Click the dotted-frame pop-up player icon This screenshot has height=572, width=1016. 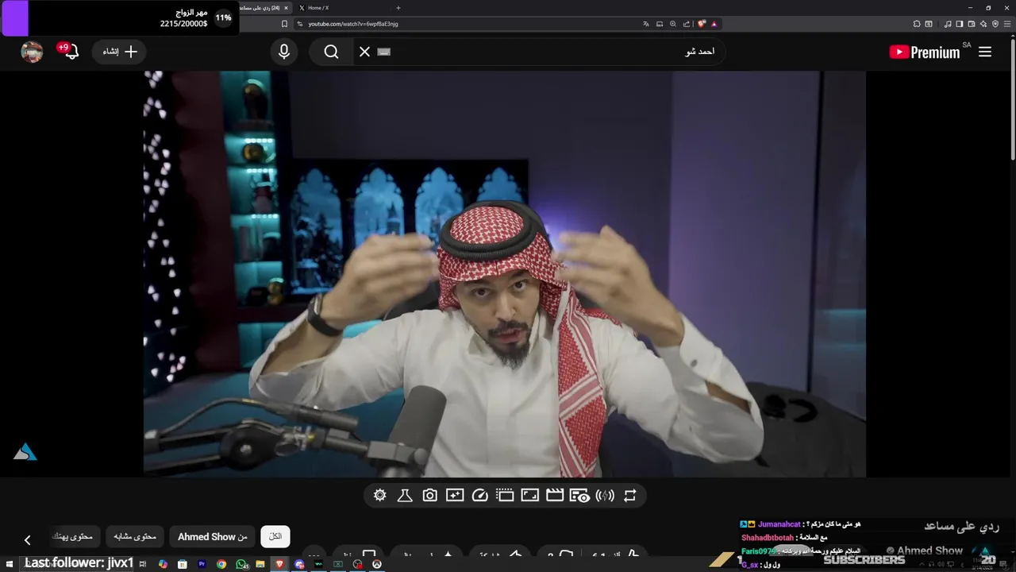coord(505,496)
